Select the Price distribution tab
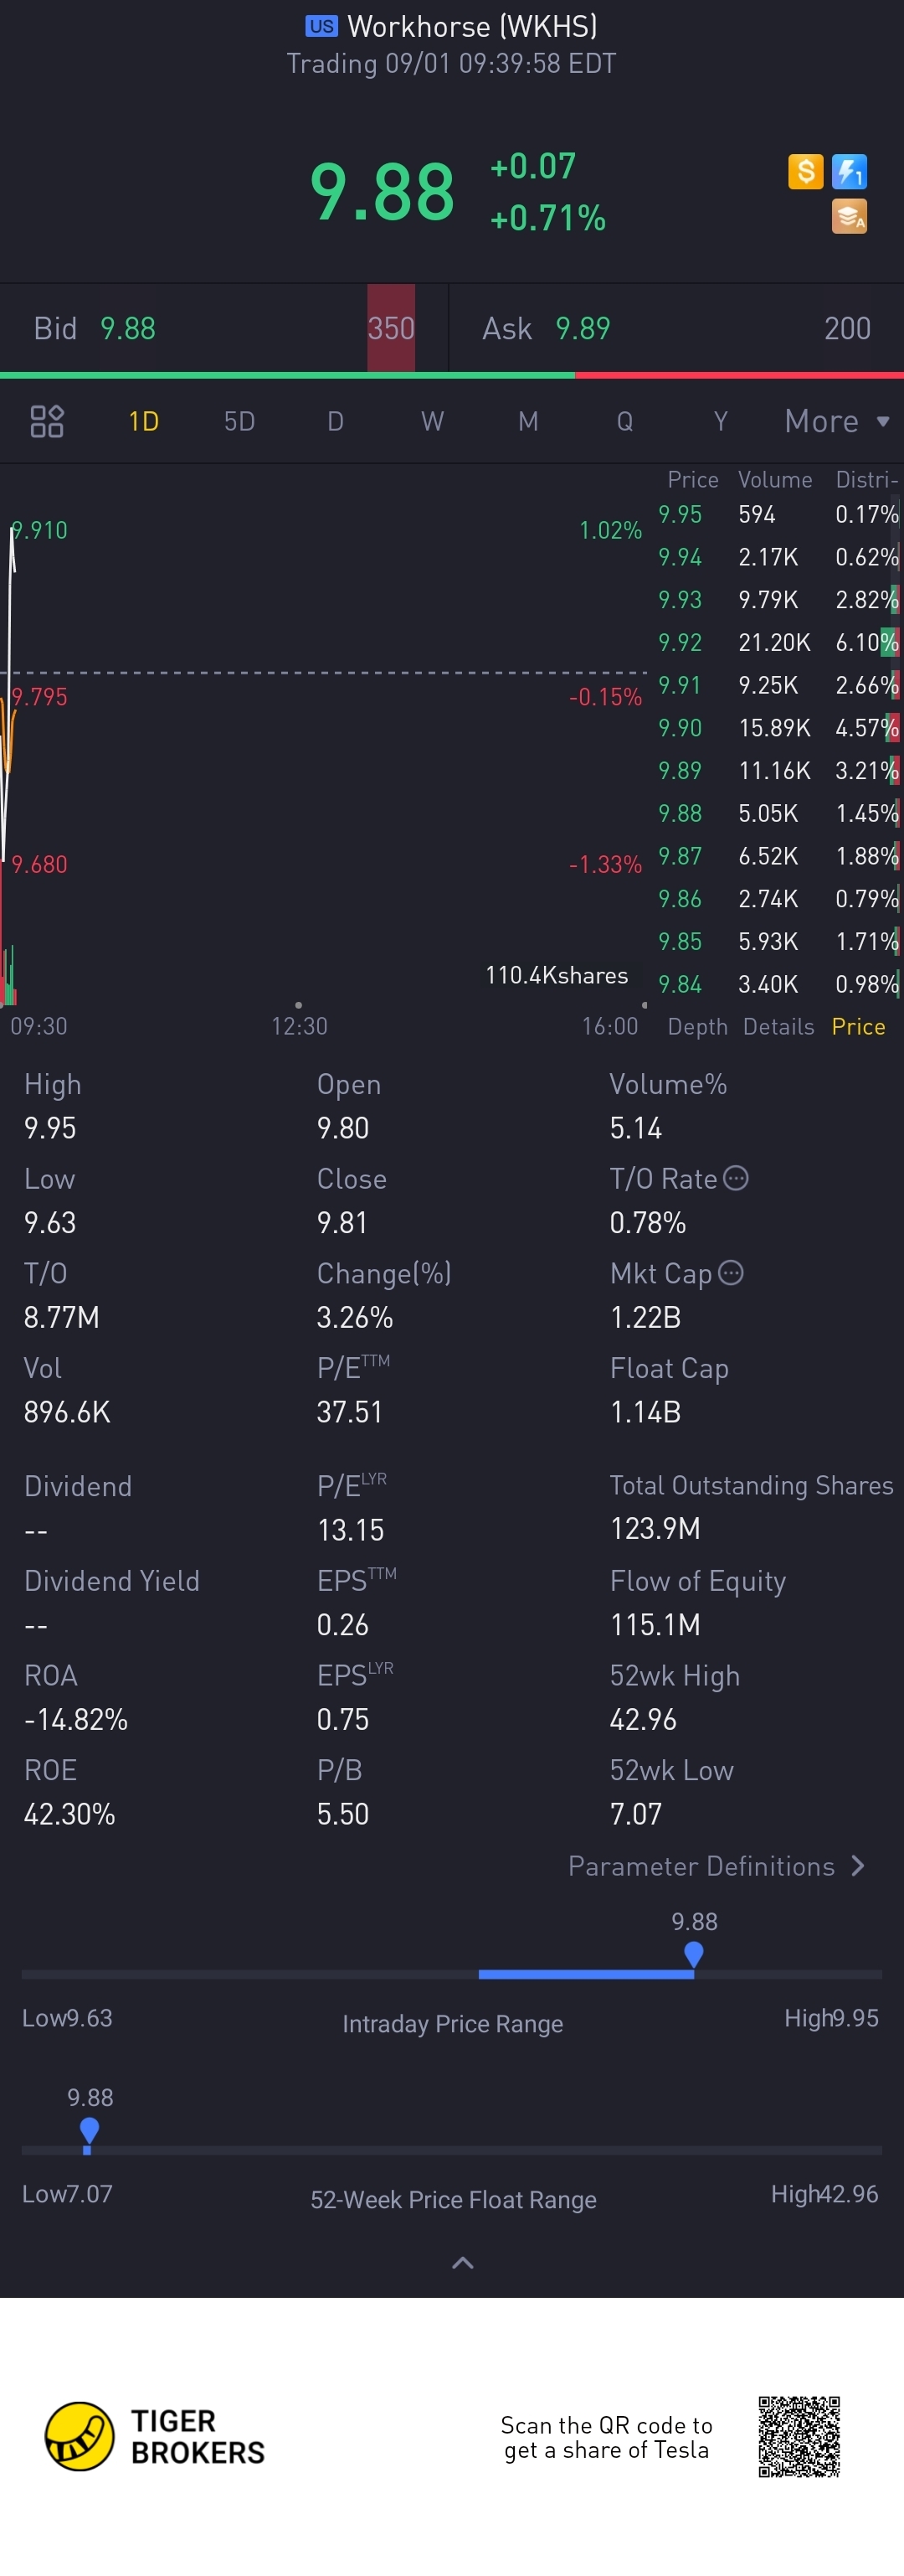 [x=858, y=1027]
